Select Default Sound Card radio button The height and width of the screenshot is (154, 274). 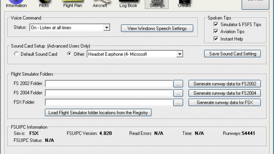point(16,54)
